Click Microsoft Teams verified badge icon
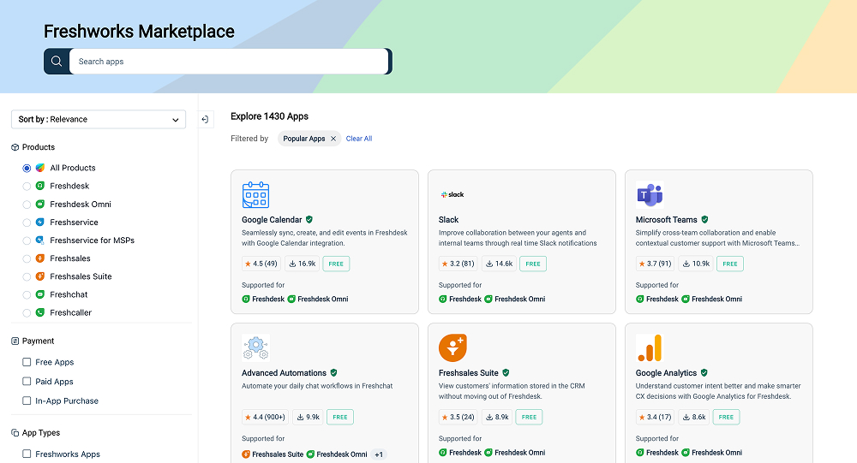This screenshot has width=857, height=463. [704, 219]
